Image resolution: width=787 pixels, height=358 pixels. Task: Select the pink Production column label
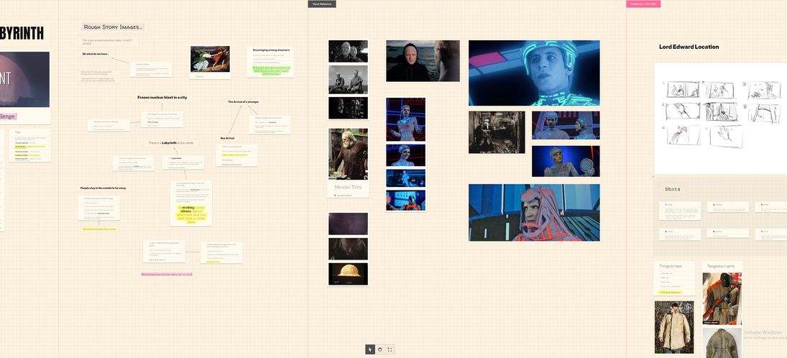coord(643,4)
